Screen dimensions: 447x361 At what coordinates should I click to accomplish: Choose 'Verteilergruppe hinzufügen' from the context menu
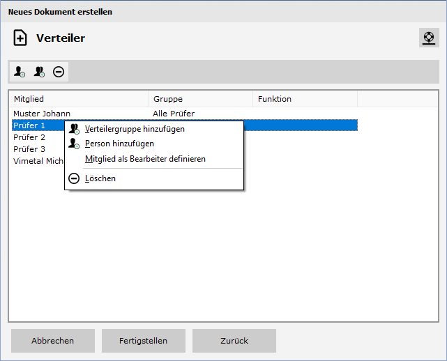pos(135,129)
